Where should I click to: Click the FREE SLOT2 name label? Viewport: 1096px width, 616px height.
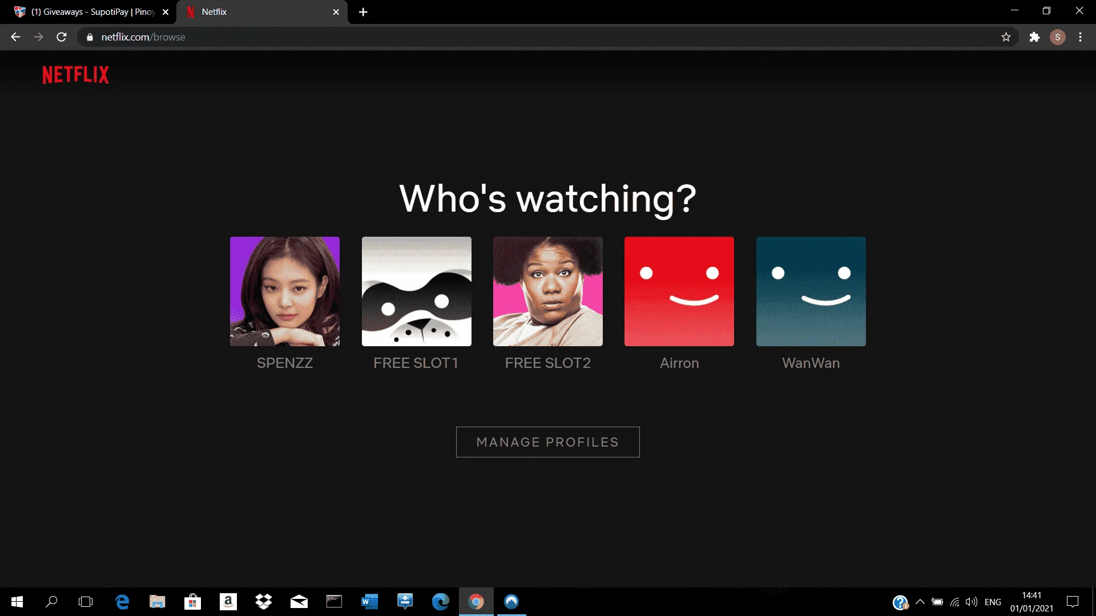click(548, 363)
